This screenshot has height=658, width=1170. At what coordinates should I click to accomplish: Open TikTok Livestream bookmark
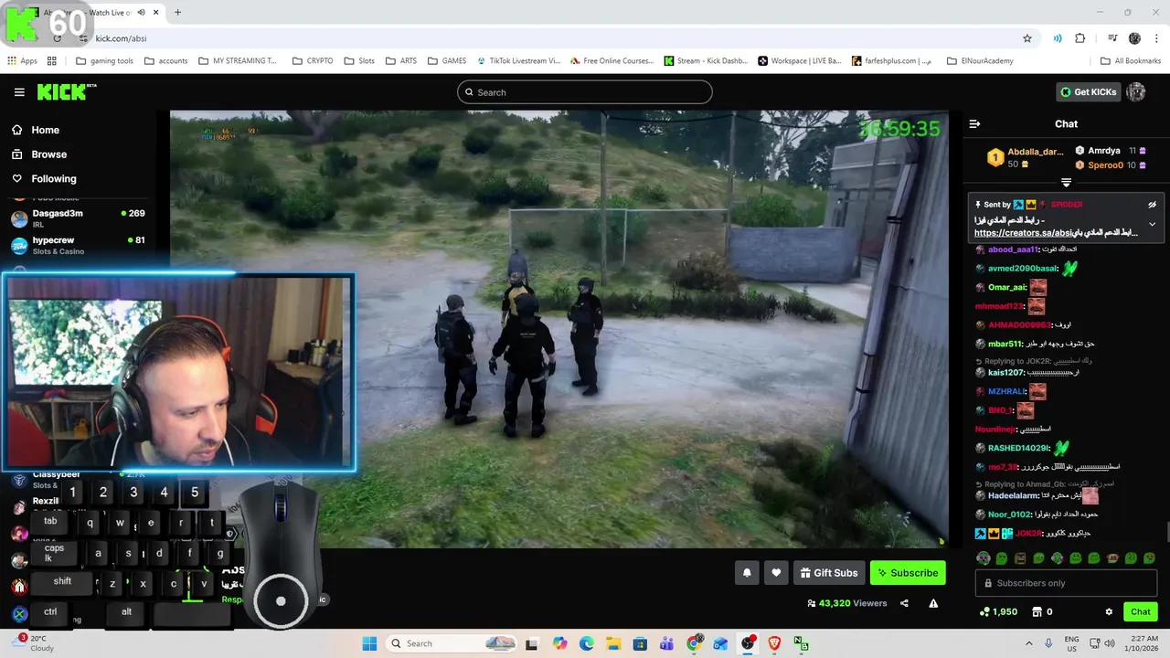(x=518, y=61)
